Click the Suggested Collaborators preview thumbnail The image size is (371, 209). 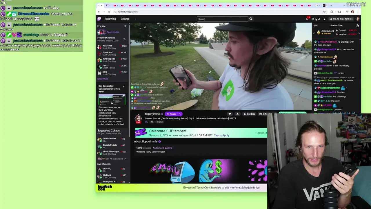click(x=112, y=100)
